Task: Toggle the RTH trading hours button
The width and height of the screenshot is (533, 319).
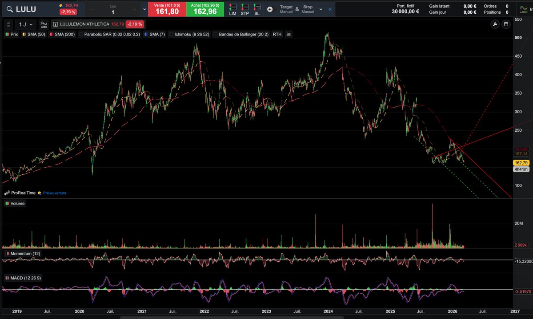Action: click(277, 34)
